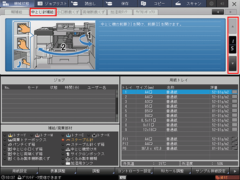
Task: Show more bottom function buttons with ►
Action: [235, 171]
